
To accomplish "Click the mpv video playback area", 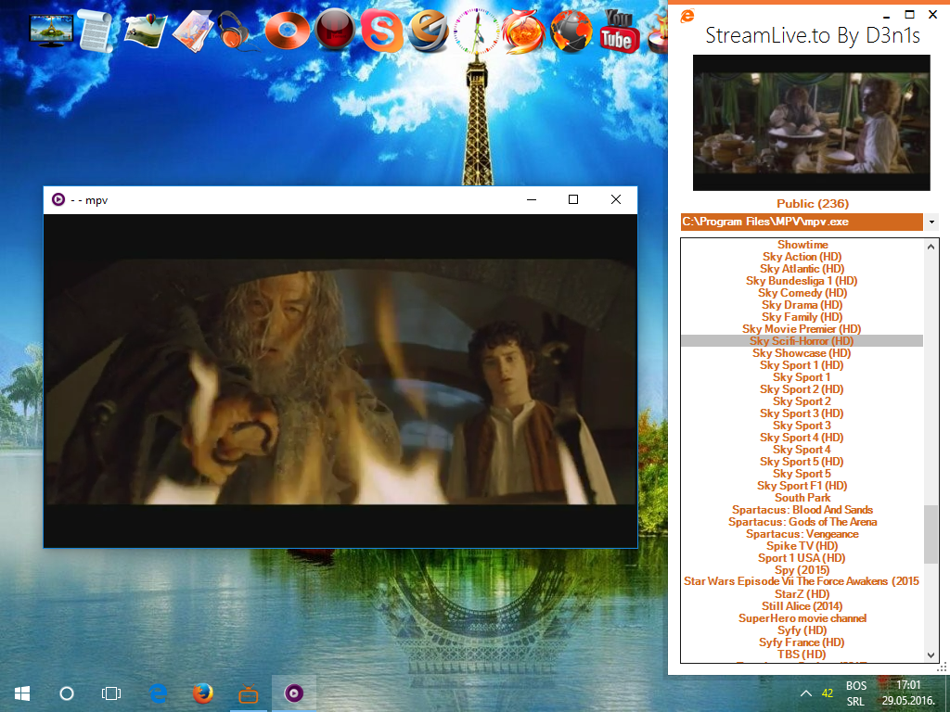I will (x=340, y=381).
